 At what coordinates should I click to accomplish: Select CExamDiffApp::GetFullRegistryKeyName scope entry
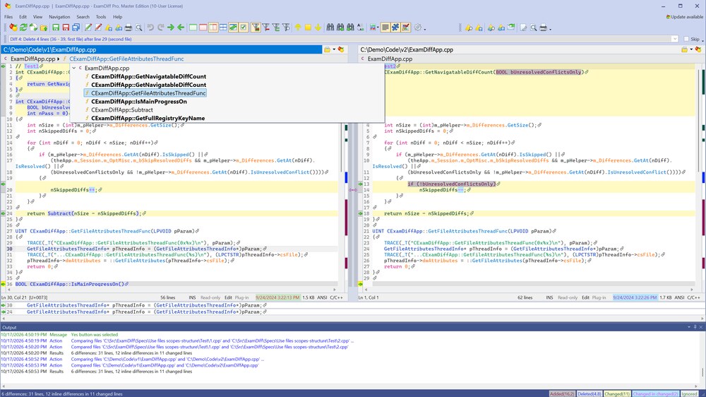[148, 118]
